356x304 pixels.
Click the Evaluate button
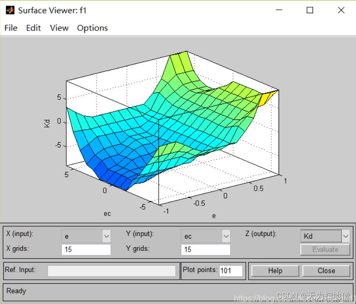[x=325, y=249]
